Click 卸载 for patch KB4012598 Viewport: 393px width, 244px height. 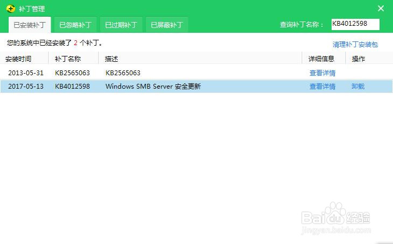358,87
